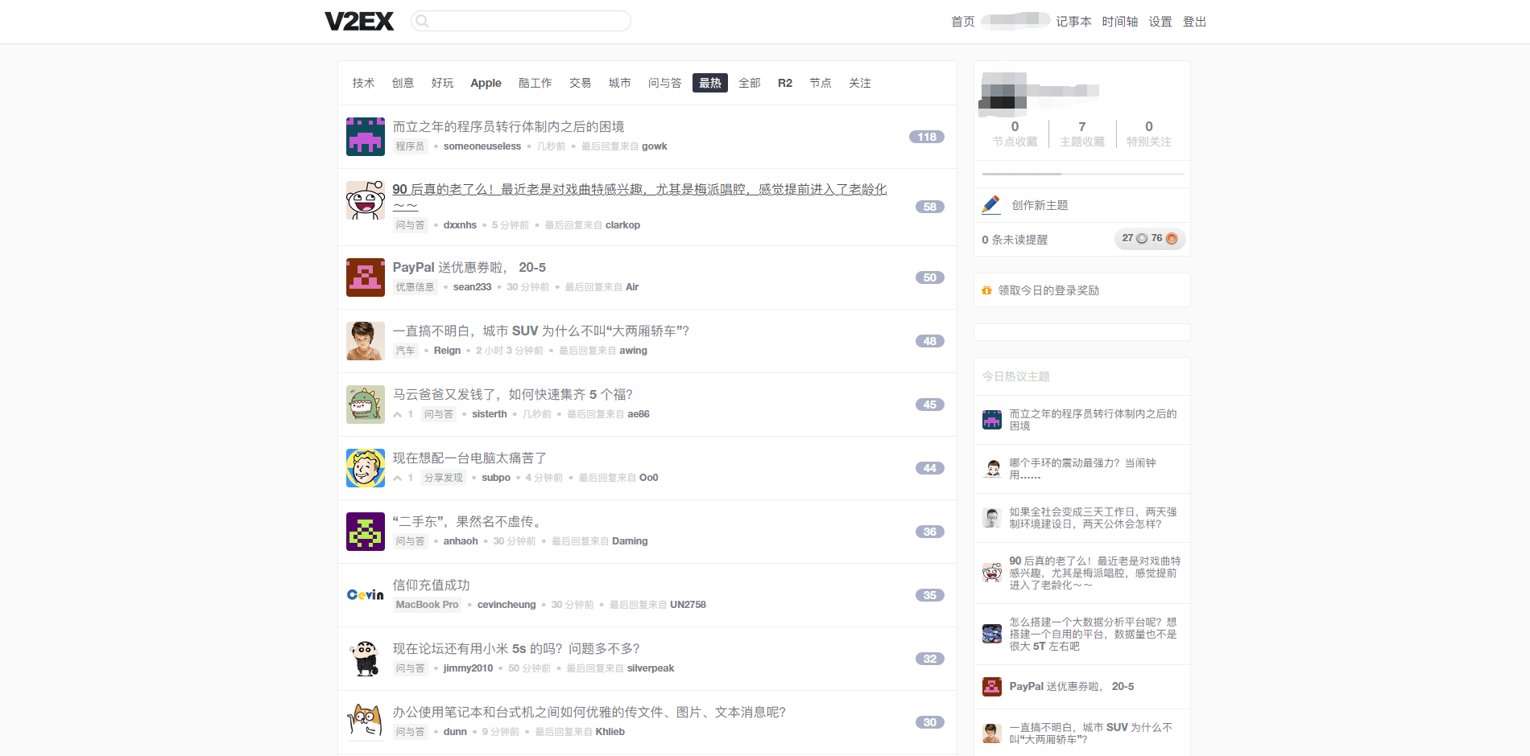Open topic 现在想配一台电脑太痛苦了
Viewport: 1530px width, 756px height.
(469, 458)
